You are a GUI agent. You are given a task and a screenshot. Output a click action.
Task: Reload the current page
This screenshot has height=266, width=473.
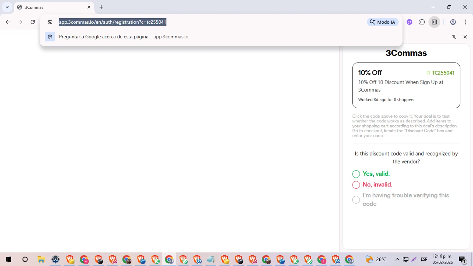pos(32,22)
